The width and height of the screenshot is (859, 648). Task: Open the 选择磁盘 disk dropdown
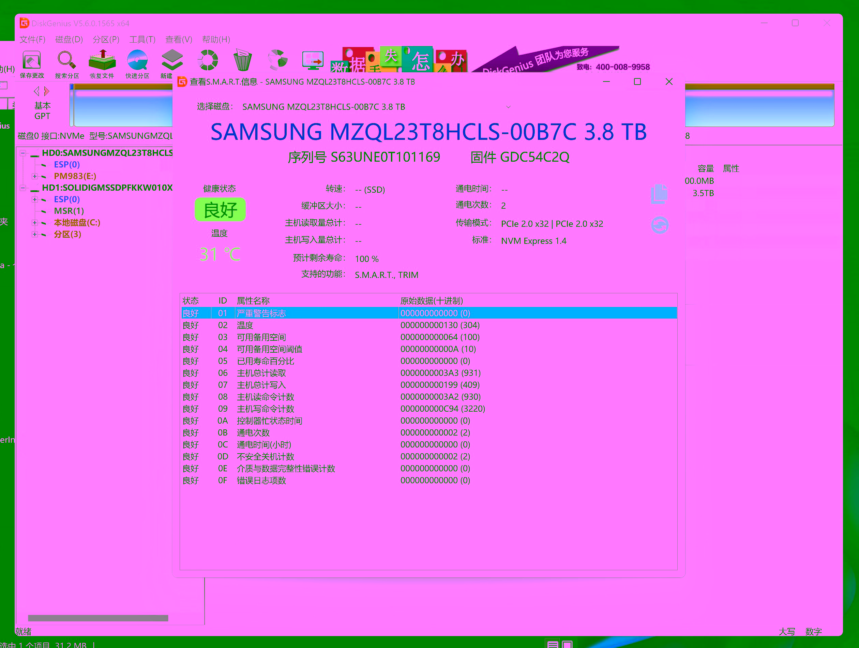pyautogui.click(x=376, y=107)
